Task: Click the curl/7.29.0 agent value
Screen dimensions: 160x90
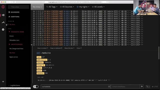Action: (47, 68)
